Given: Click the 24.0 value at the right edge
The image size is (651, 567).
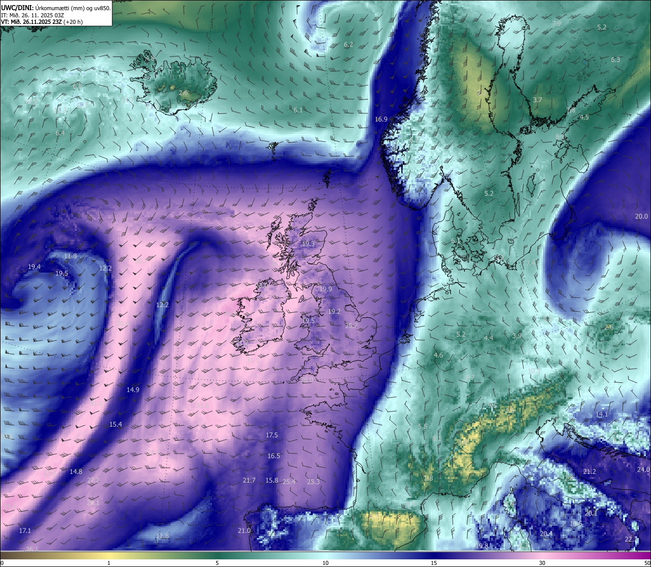Looking at the screenshot, I should point(643,470).
